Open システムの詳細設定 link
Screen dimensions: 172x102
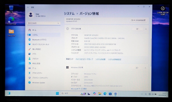click(115, 59)
